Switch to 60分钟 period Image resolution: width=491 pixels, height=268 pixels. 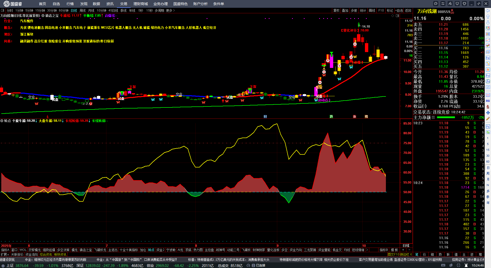point(64,10)
